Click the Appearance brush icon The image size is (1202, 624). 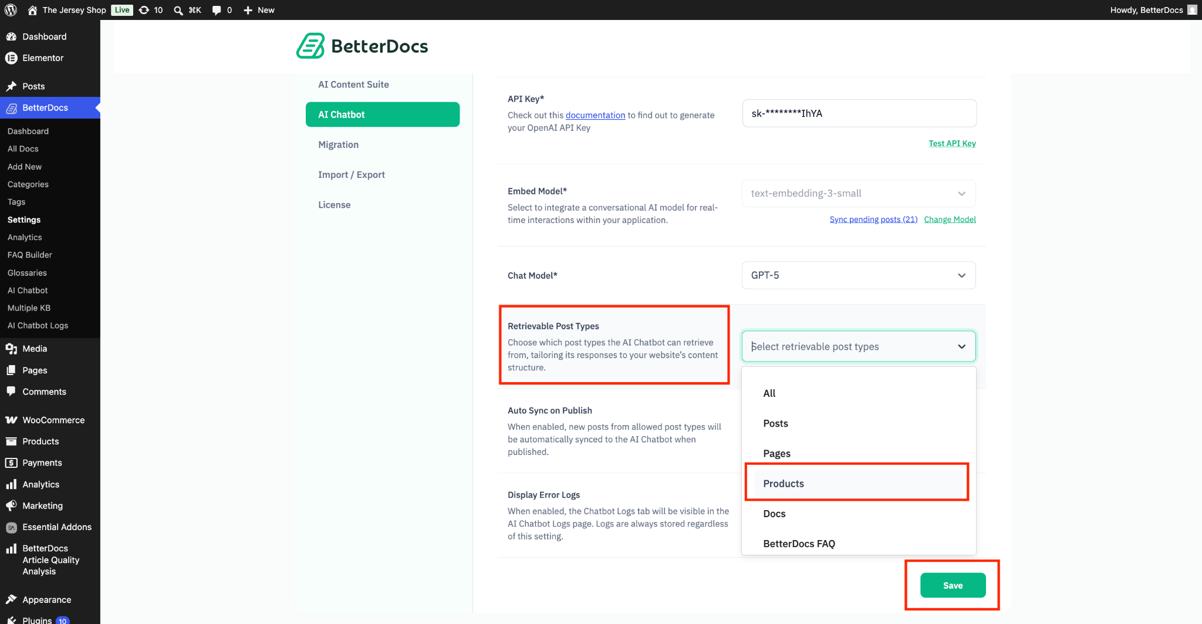[11, 599]
